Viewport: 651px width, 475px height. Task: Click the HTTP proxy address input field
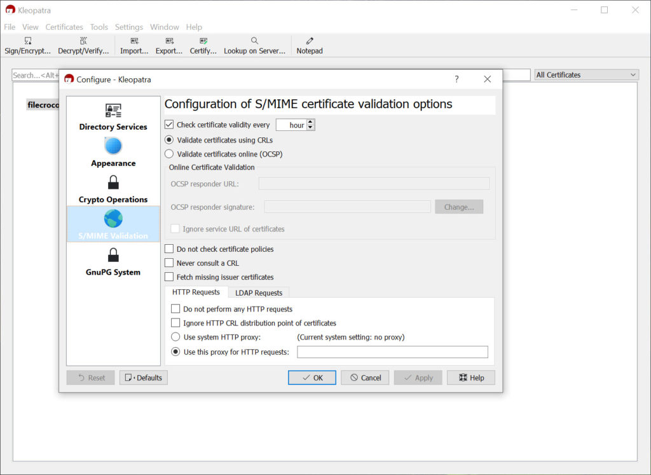point(392,352)
